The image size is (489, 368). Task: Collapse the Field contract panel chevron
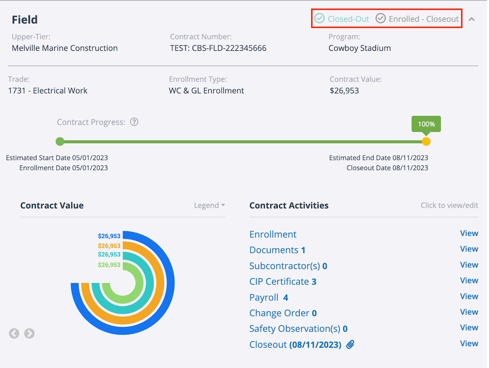(x=472, y=19)
